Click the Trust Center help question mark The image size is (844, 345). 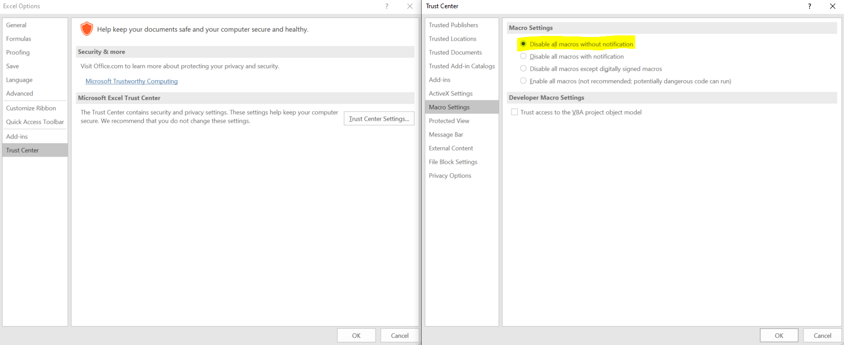click(x=810, y=6)
